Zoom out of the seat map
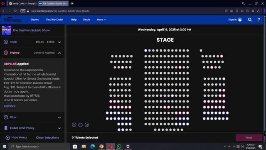This screenshot has width=266, height=150. (80, 125)
